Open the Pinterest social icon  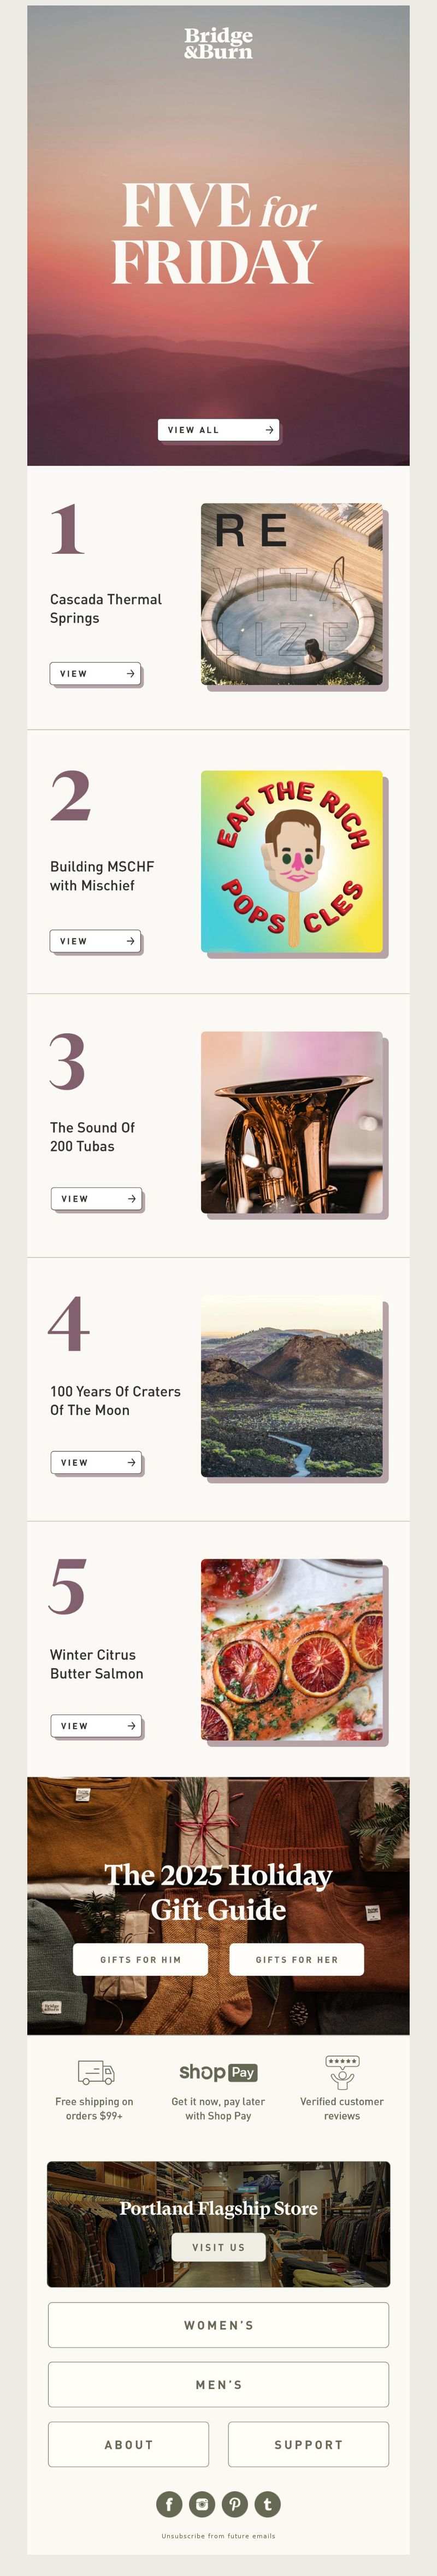[235, 2504]
